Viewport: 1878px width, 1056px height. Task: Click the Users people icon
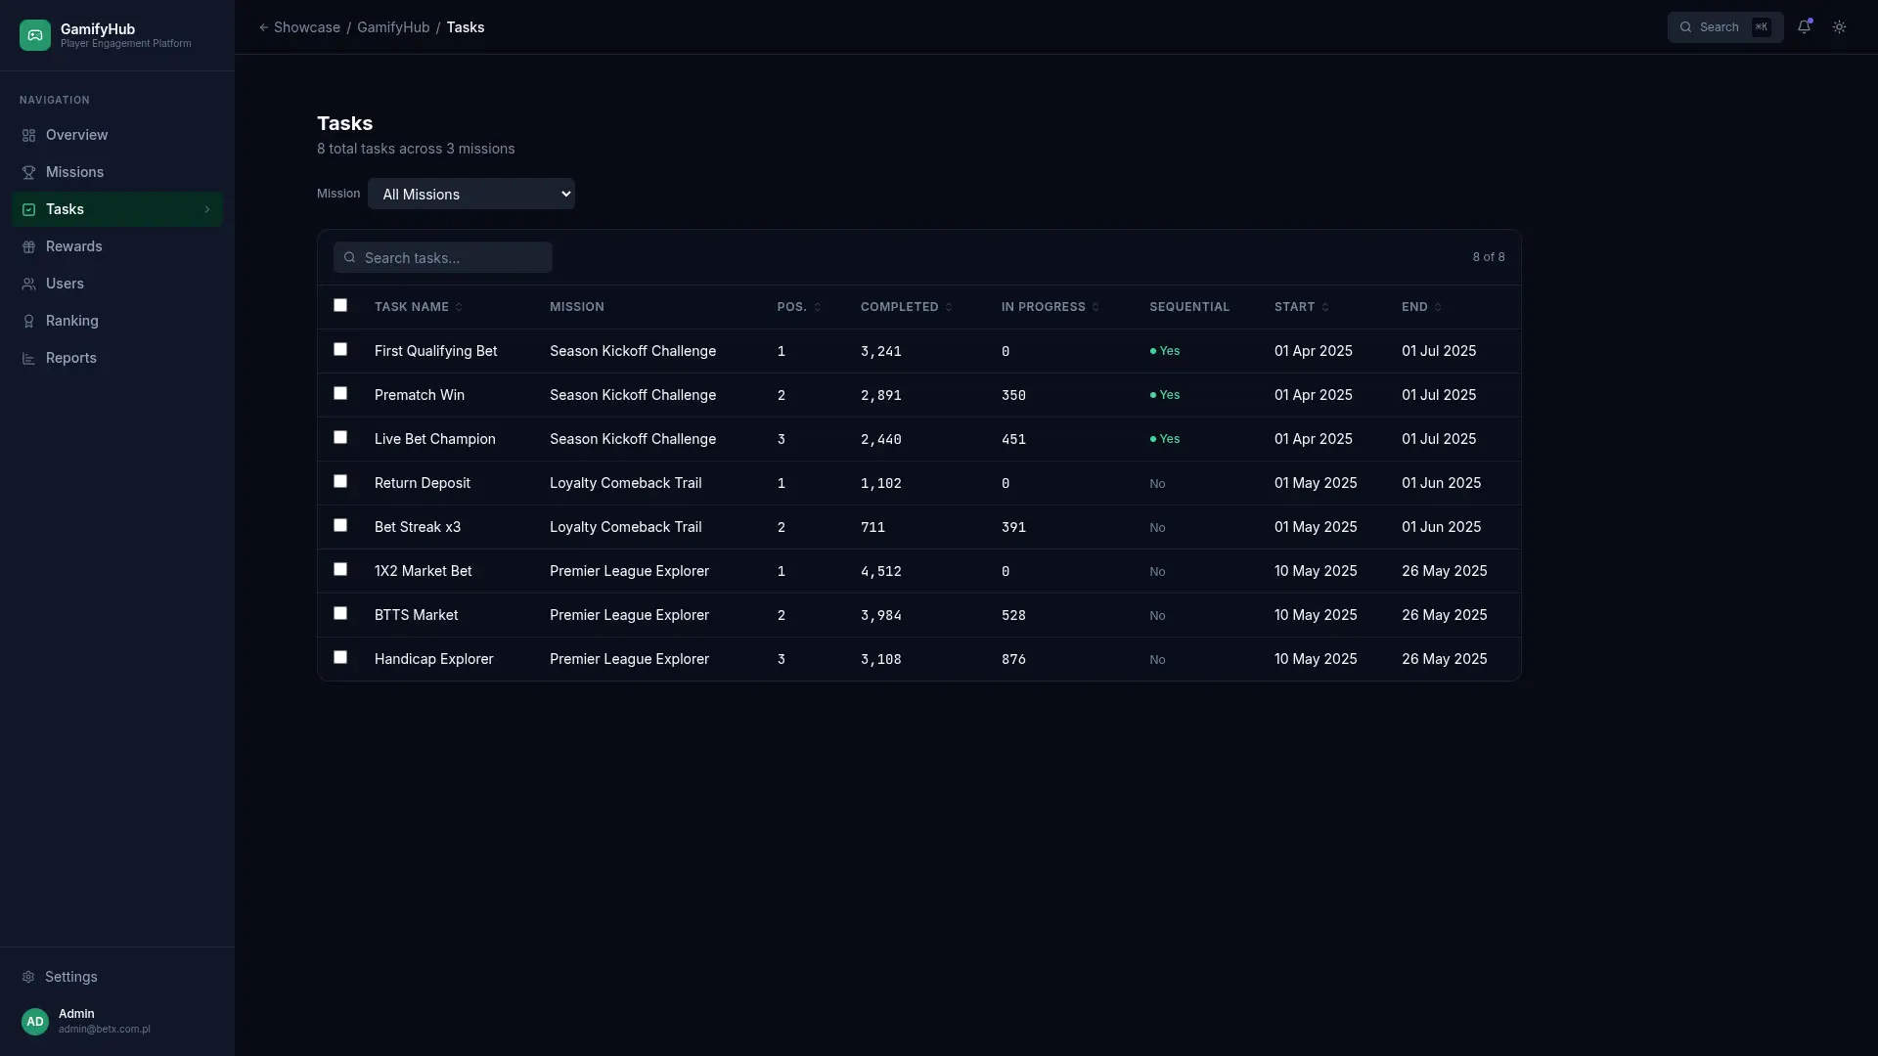click(28, 284)
